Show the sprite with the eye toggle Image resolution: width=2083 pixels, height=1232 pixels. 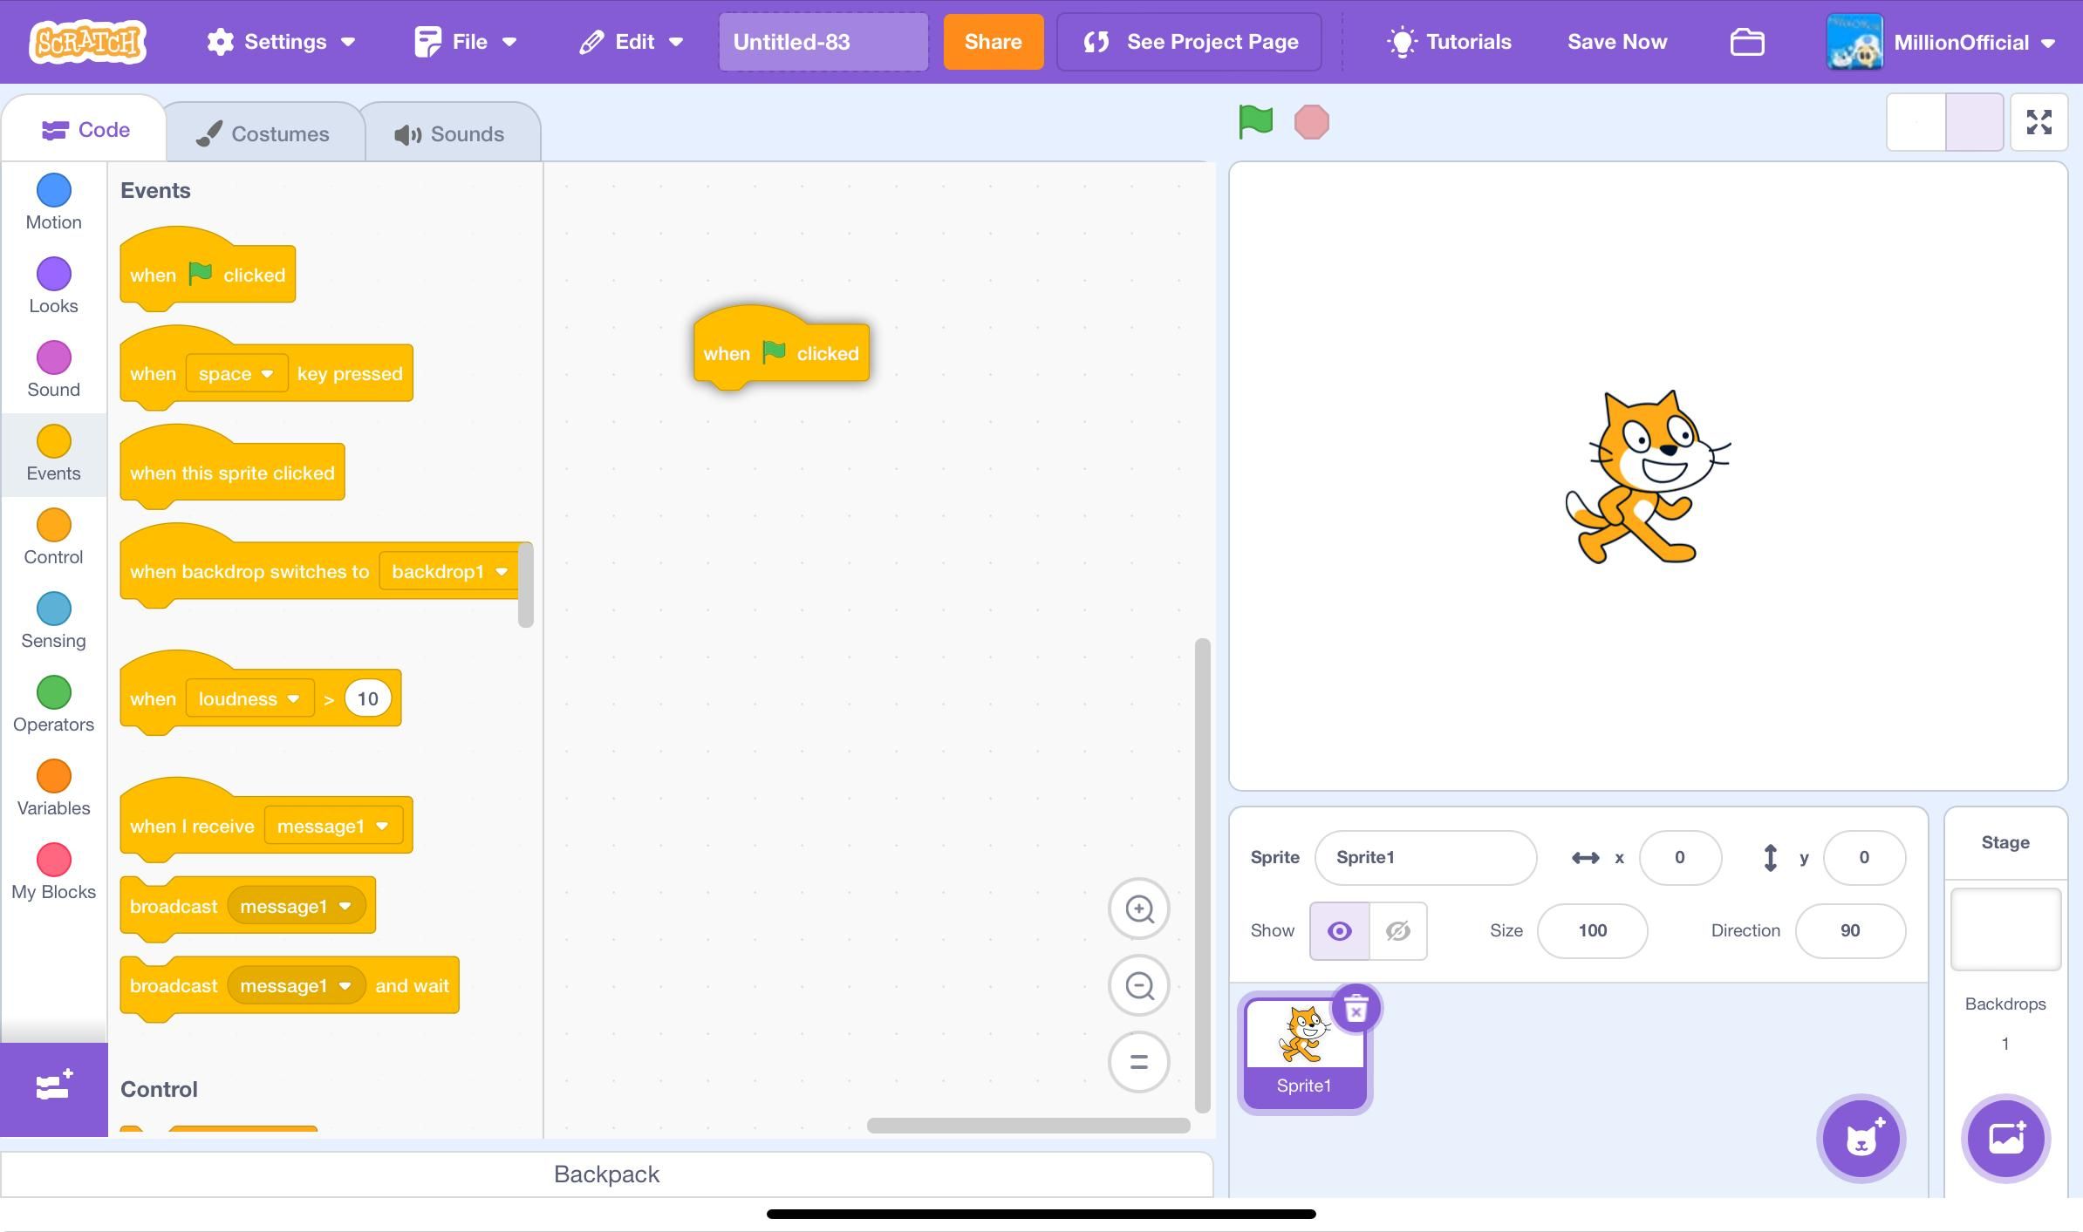(1339, 930)
